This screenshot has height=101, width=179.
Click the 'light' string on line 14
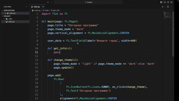pyautogui.click(x=87, y=64)
